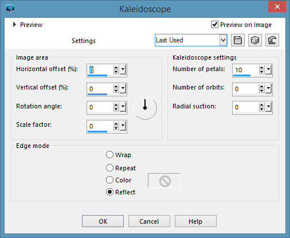Screen dimensions: 290x238
Task: Confirm the effect with the OK button
Action: 103,221
